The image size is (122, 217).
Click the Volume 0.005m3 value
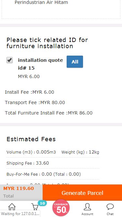coord(46,152)
